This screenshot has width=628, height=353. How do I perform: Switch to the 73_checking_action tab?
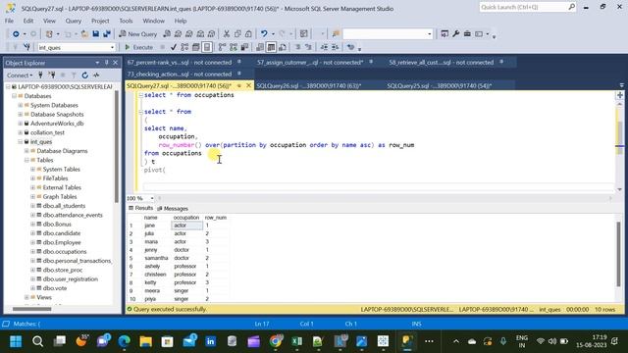click(180, 75)
